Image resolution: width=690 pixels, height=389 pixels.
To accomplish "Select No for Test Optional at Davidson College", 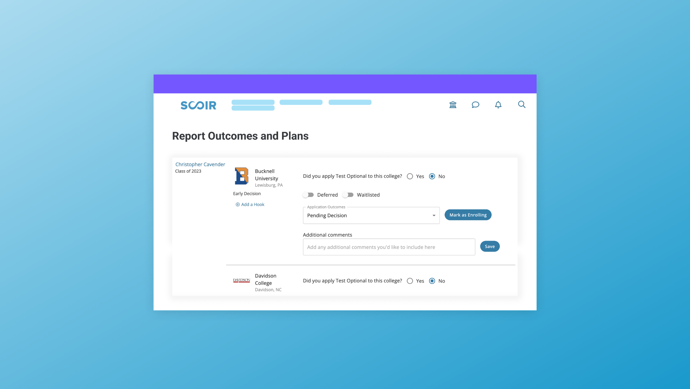I will point(432,281).
